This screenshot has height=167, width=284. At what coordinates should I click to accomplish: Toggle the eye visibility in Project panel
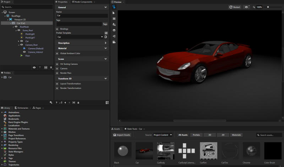click(x=34, y=67)
